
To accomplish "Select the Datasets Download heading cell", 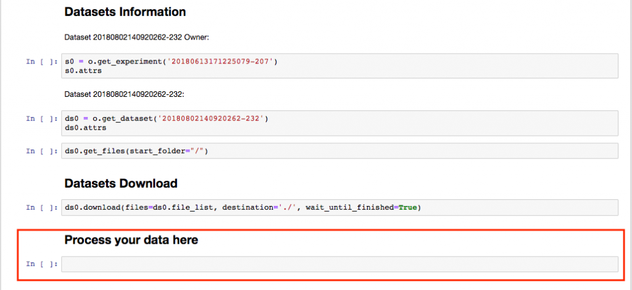I will point(120,184).
